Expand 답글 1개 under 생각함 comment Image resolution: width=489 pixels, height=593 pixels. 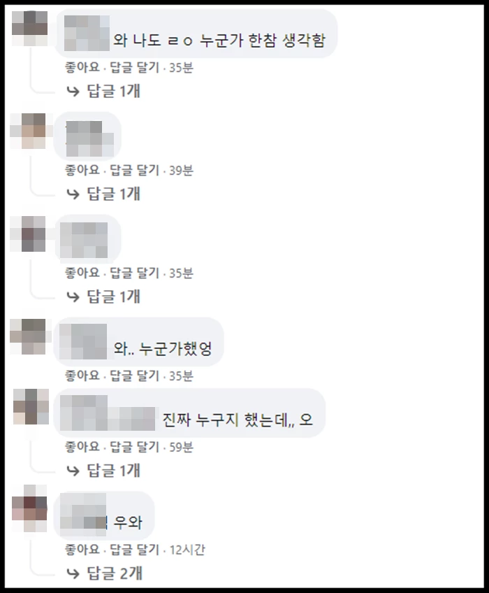(114, 91)
